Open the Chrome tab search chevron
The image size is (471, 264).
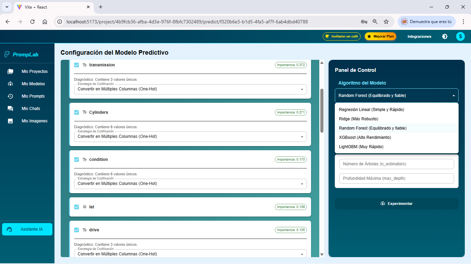pos(7,7)
